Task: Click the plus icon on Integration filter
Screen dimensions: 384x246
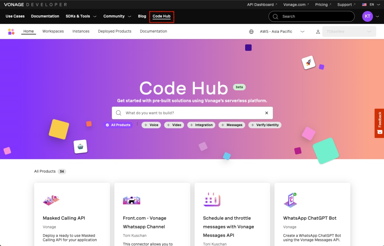Action: [x=191, y=125]
